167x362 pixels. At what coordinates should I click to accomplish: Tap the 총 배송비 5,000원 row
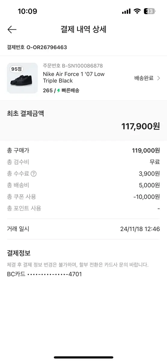click(x=83, y=185)
